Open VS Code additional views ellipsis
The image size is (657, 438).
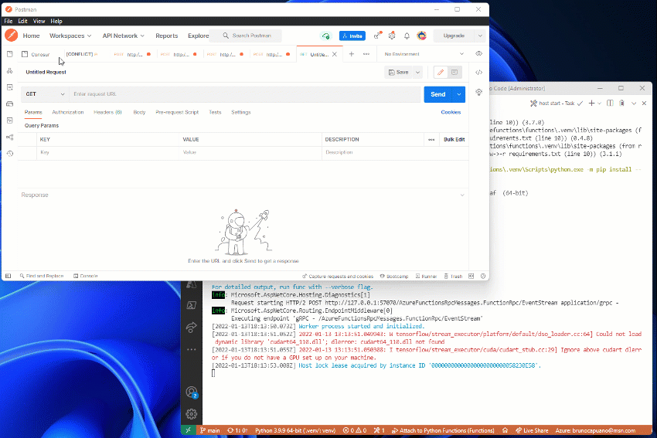(192, 349)
